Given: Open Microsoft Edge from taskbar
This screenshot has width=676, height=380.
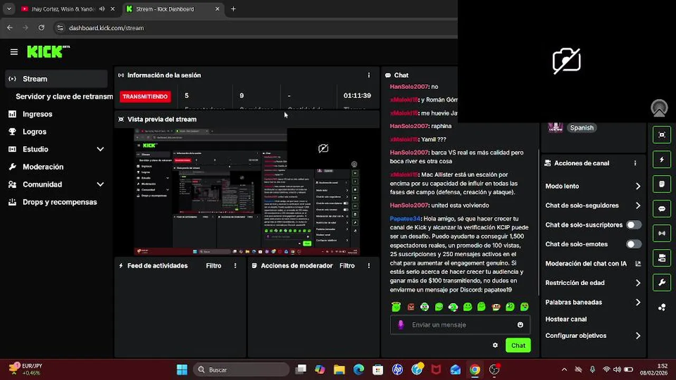Looking at the screenshot, I should [359, 369].
